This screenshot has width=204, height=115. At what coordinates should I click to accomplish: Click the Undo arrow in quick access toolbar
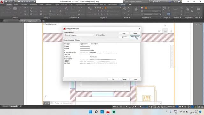[22, 2]
